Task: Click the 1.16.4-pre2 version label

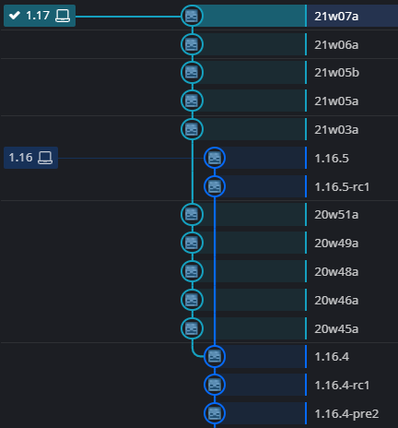Action: (346, 414)
